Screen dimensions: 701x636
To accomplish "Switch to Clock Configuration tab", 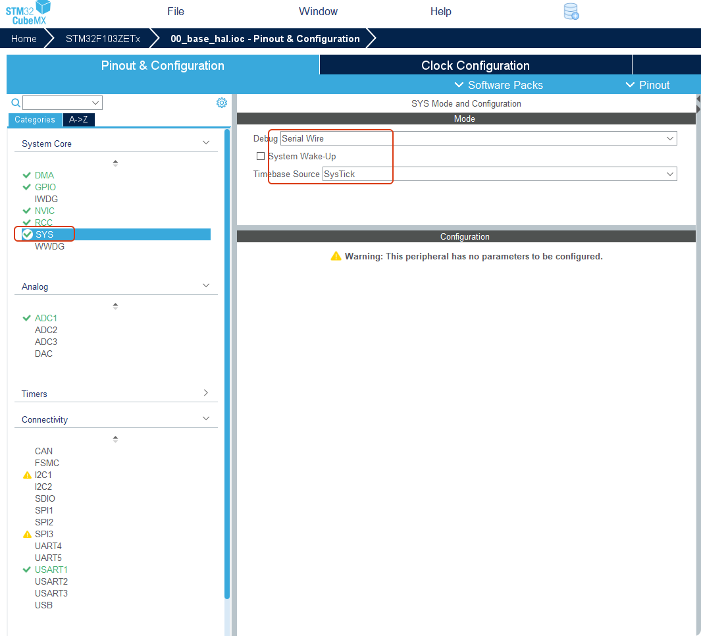I will coord(476,65).
